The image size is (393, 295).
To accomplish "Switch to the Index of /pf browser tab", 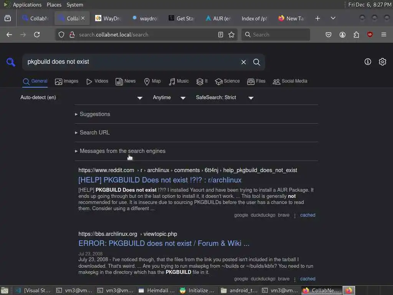I will [254, 18].
